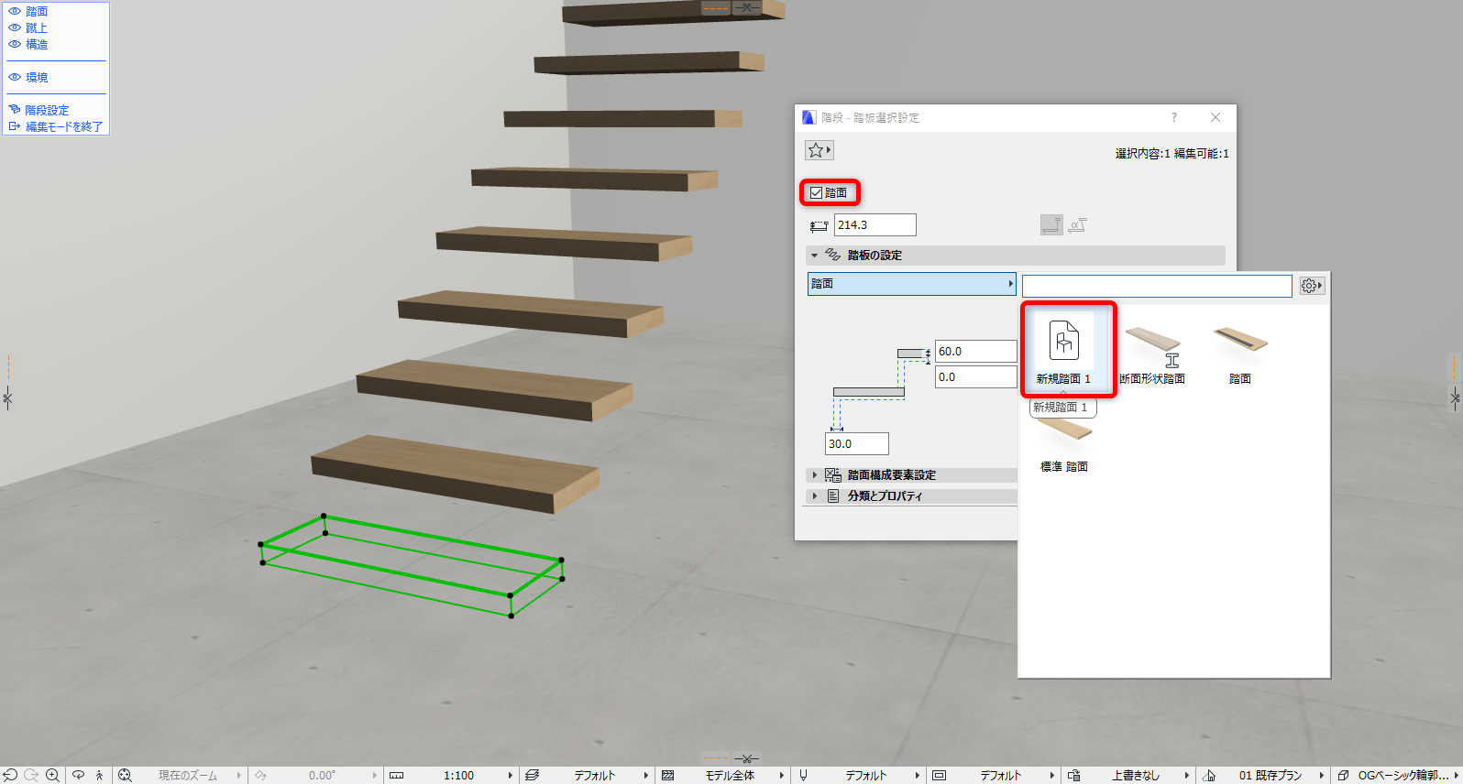
Task: Click the zoom in magnifier icon
Action: (53, 775)
